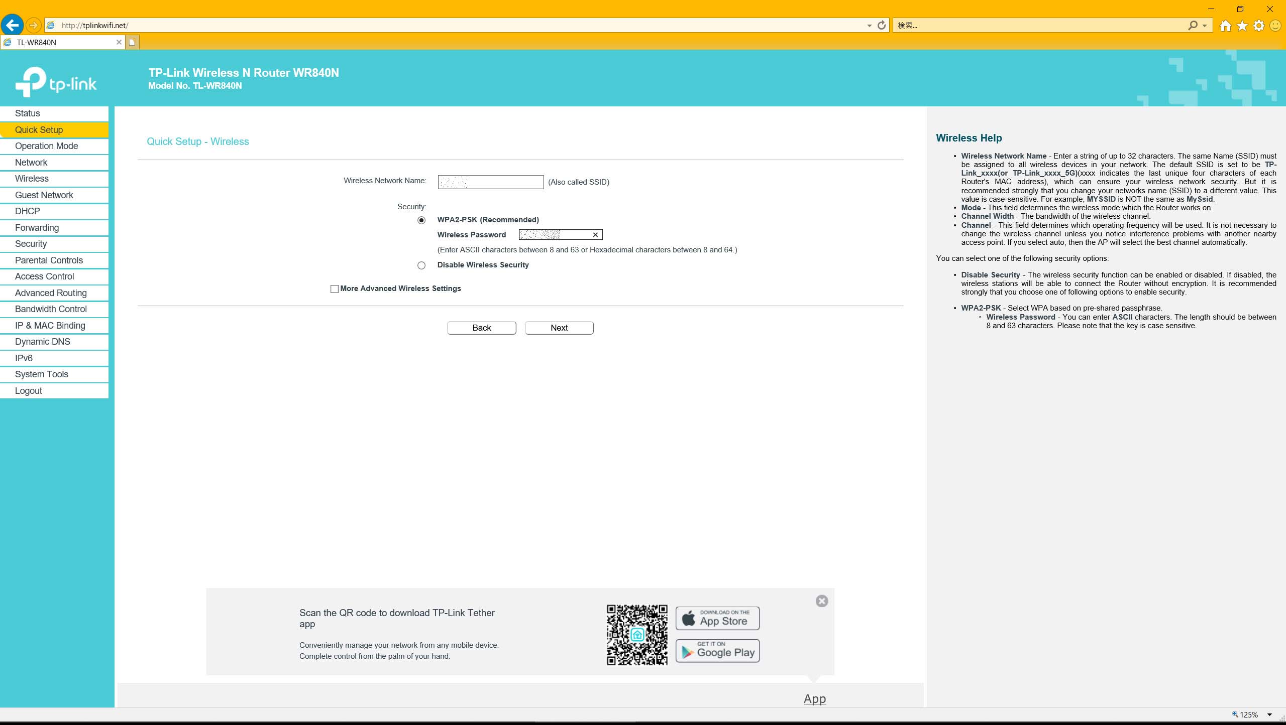Click the Google Play download badge
The width and height of the screenshot is (1286, 725).
(x=717, y=651)
